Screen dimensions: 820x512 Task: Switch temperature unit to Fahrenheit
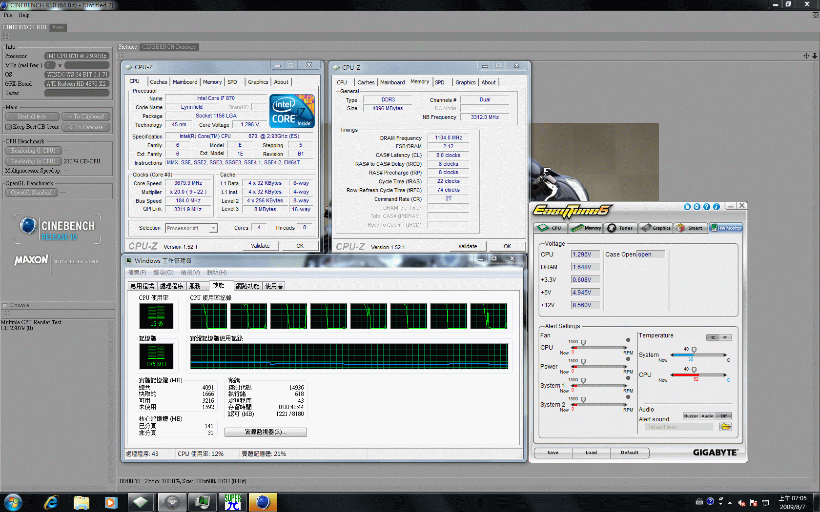(725, 337)
